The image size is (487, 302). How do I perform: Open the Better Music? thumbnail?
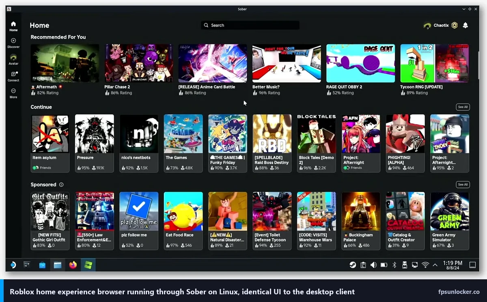(287, 63)
